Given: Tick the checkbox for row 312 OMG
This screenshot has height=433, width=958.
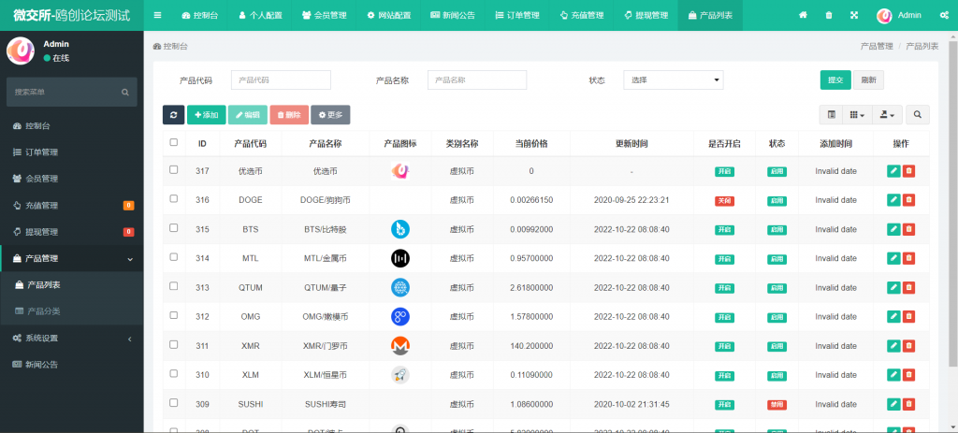Looking at the screenshot, I should point(173,315).
